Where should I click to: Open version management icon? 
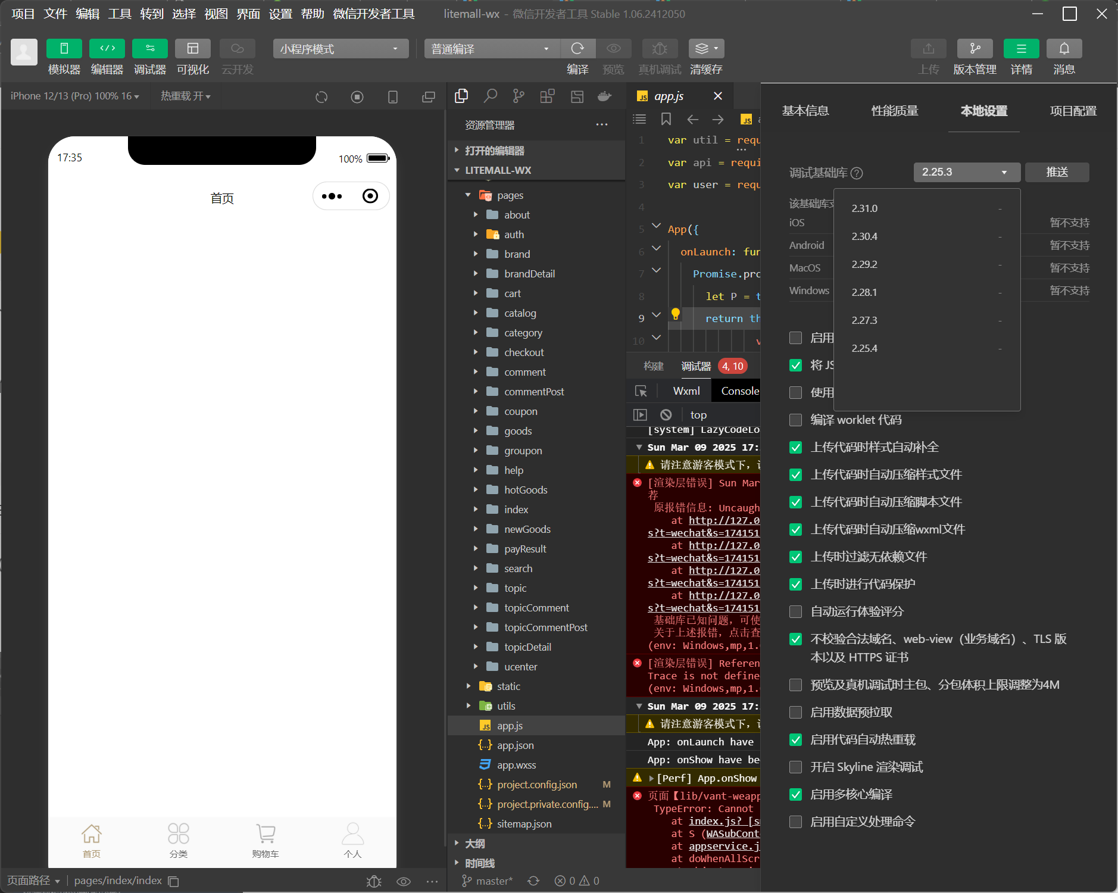pyautogui.click(x=975, y=49)
